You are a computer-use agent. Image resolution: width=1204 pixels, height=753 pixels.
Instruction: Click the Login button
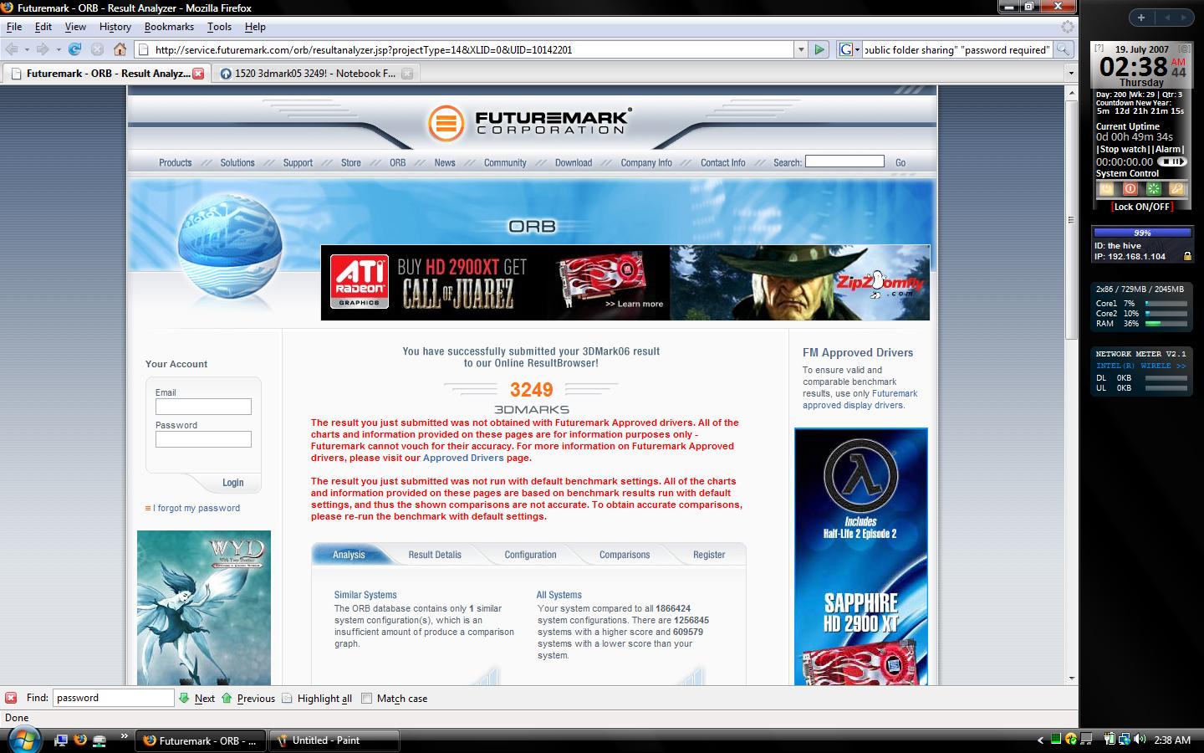click(233, 483)
